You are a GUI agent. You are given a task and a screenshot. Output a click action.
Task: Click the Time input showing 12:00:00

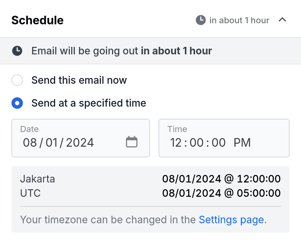pyautogui.click(x=198, y=142)
